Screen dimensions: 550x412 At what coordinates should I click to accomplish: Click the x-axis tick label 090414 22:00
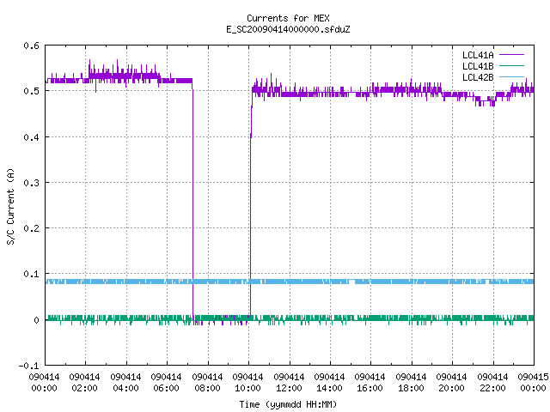[x=492, y=383]
